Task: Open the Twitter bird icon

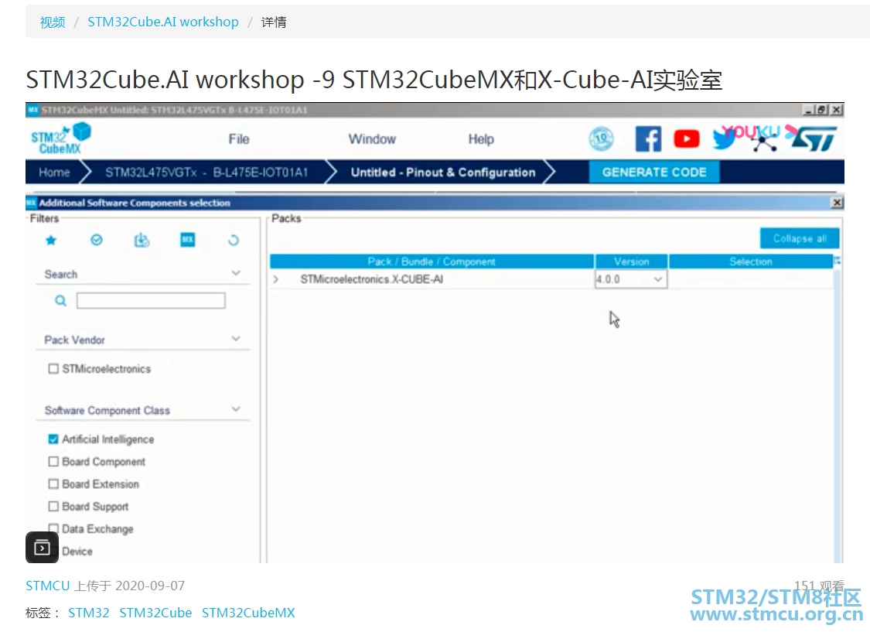Action: click(x=725, y=138)
